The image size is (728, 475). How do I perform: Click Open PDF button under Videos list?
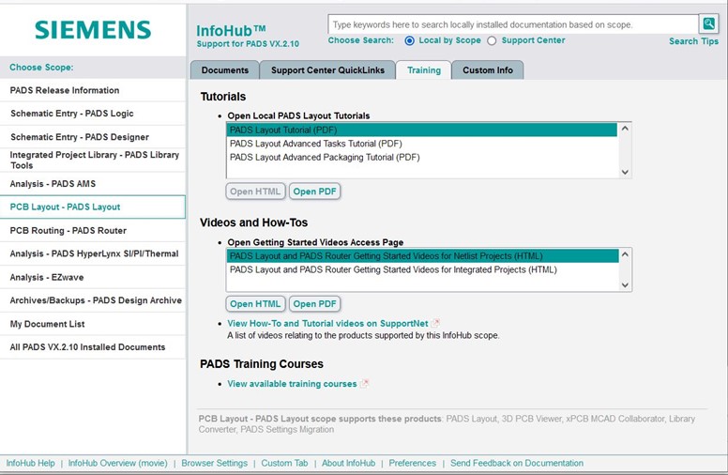point(315,304)
